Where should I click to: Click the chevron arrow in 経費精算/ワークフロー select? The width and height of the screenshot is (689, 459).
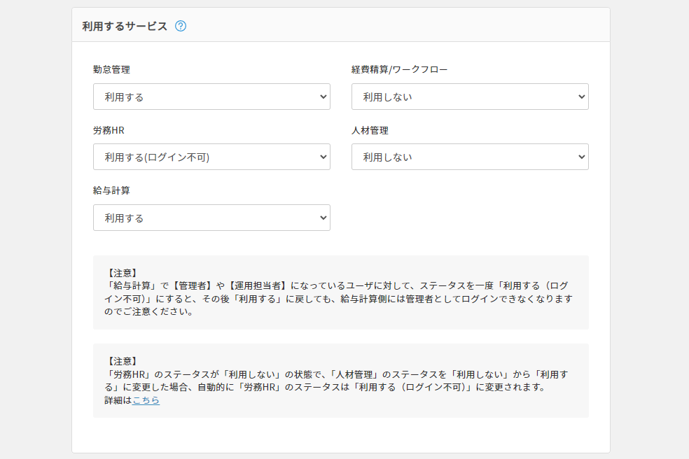(581, 97)
